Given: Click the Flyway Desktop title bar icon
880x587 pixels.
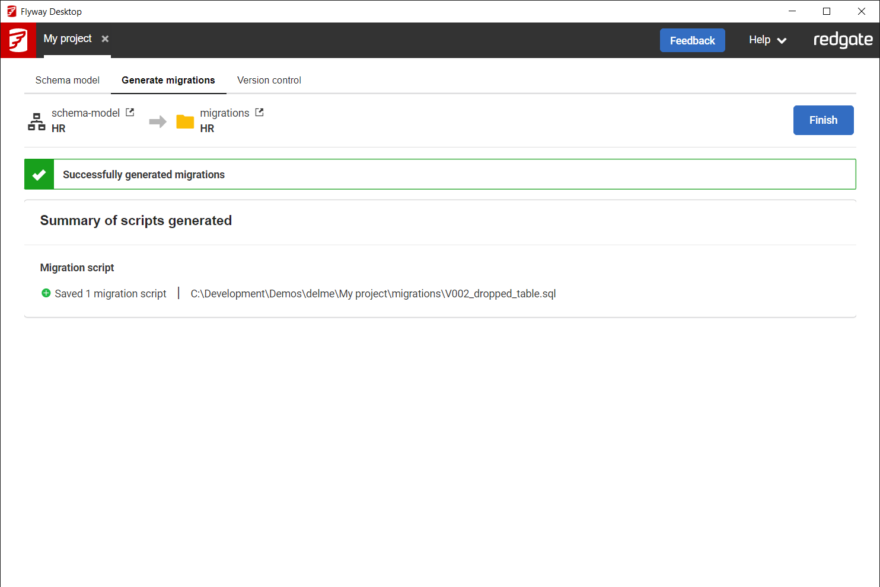Looking at the screenshot, I should (x=11, y=11).
